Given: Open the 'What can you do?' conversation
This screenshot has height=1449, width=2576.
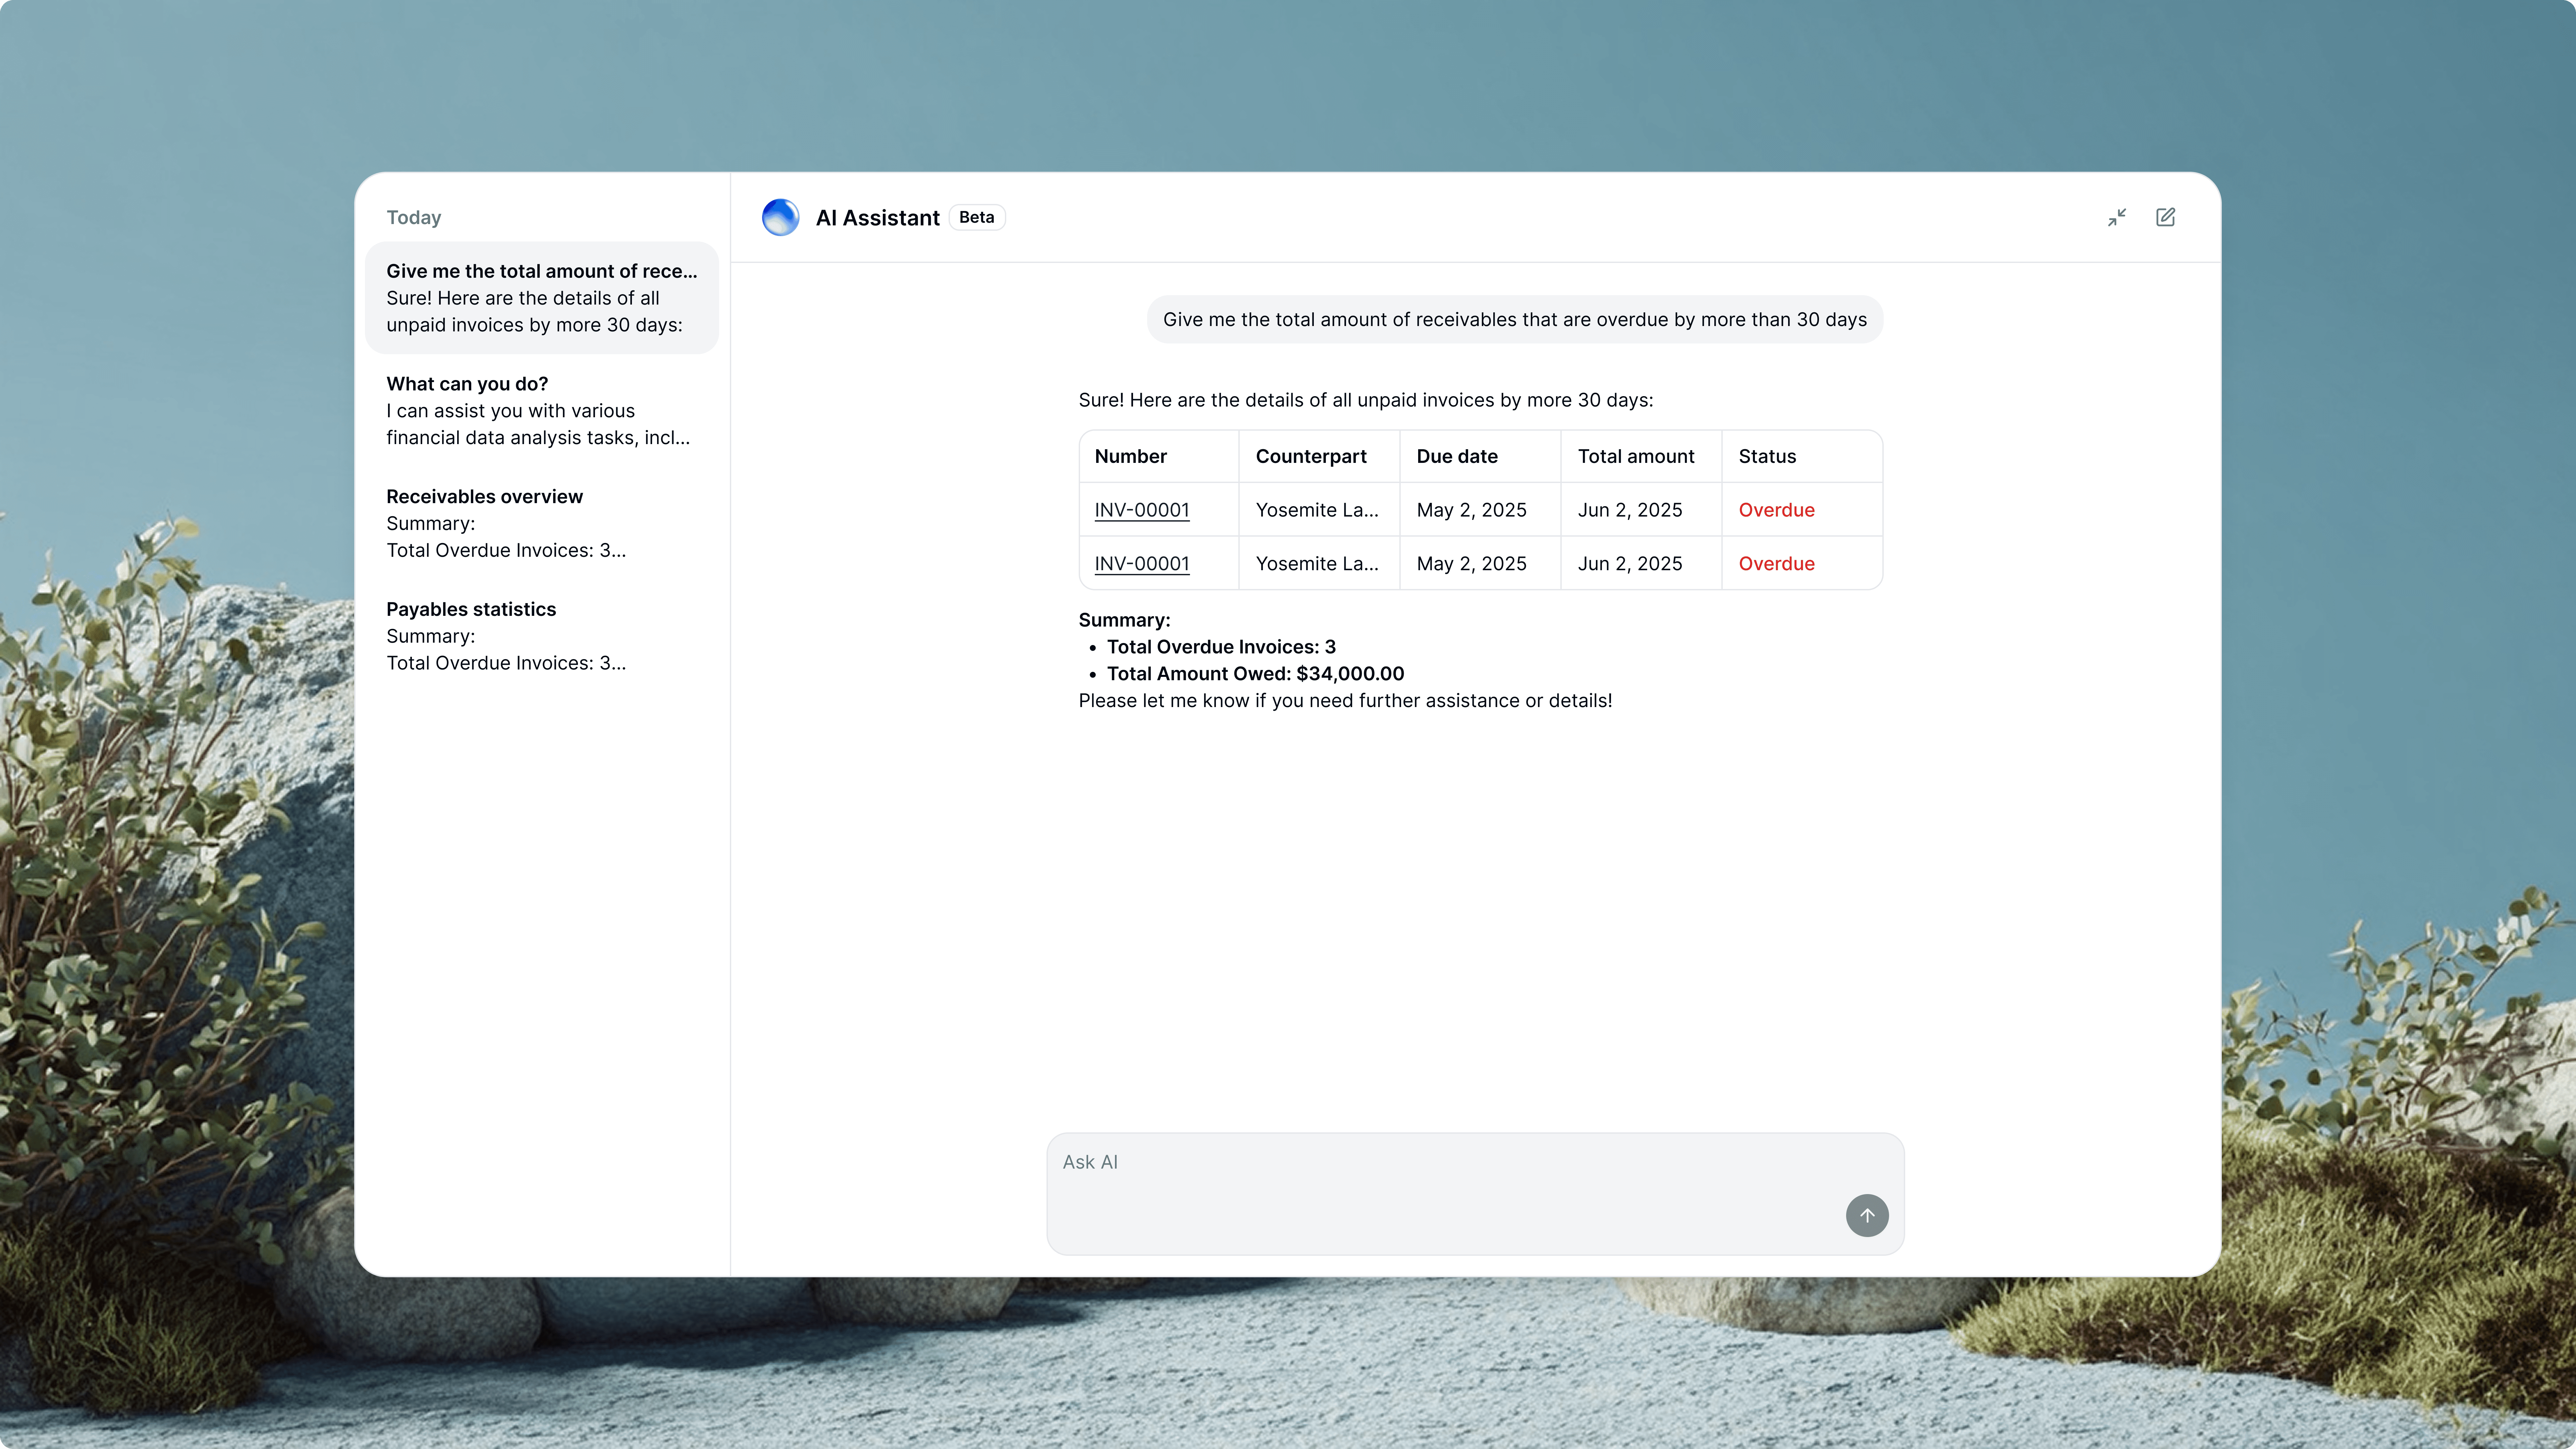Looking at the screenshot, I should 541,410.
